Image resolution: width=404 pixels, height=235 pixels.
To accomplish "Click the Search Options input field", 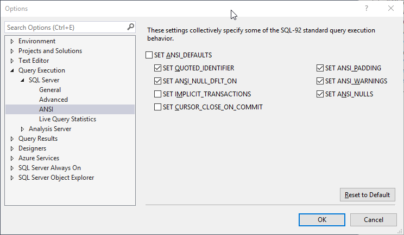I will coord(65,27).
